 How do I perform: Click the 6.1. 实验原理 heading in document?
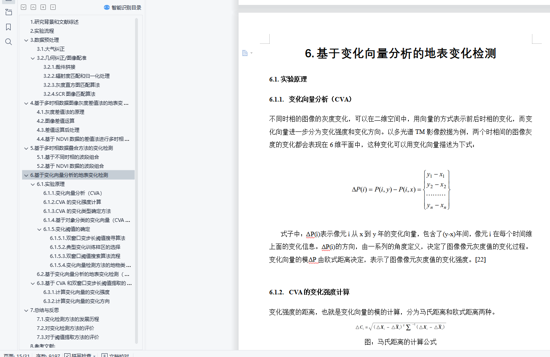[x=288, y=79]
